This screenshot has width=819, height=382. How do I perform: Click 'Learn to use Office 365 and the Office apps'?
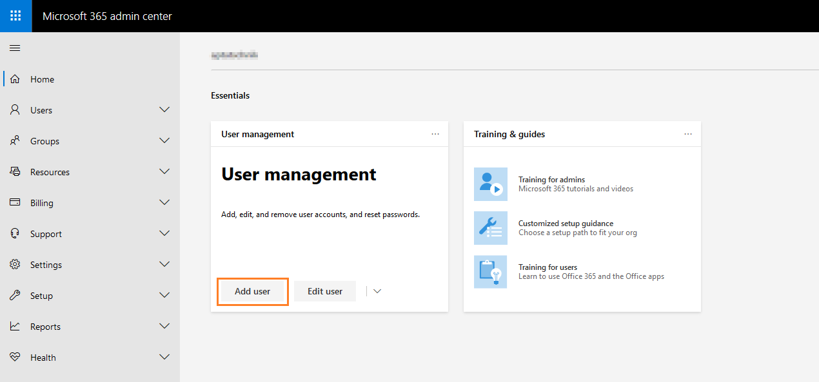click(591, 276)
